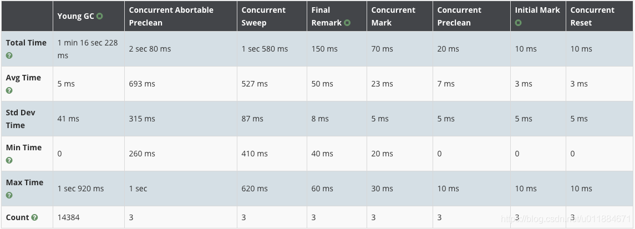Click the Concurrent Abortable Preclean avg 693 ms
Screen dimensions: 635x229
point(142,84)
